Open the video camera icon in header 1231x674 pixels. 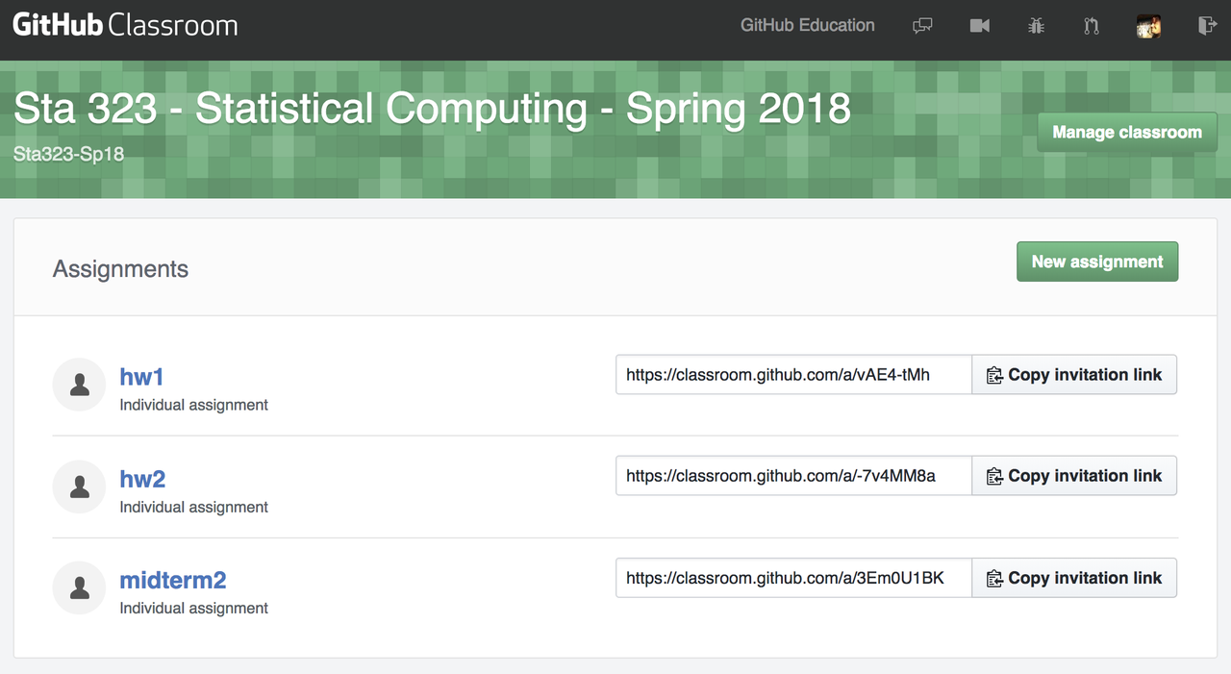click(x=979, y=26)
